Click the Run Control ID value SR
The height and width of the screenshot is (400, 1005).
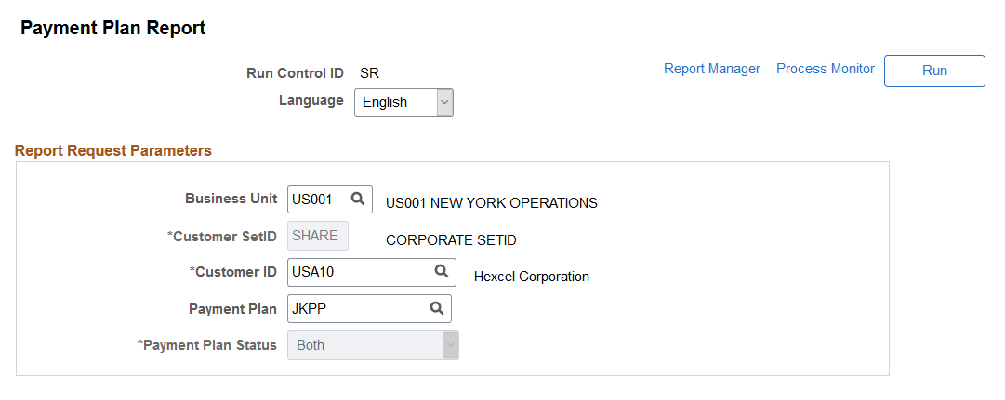click(369, 73)
